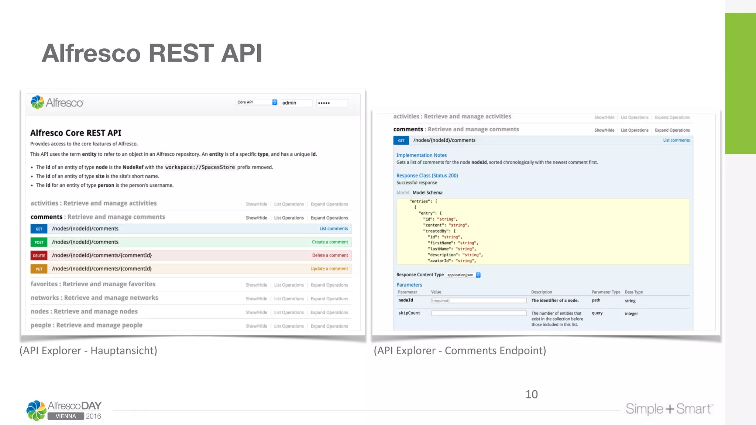This screenshot has height=425, width=756.
Task: Click Expand Operations for networks
Action: [329, 299]
